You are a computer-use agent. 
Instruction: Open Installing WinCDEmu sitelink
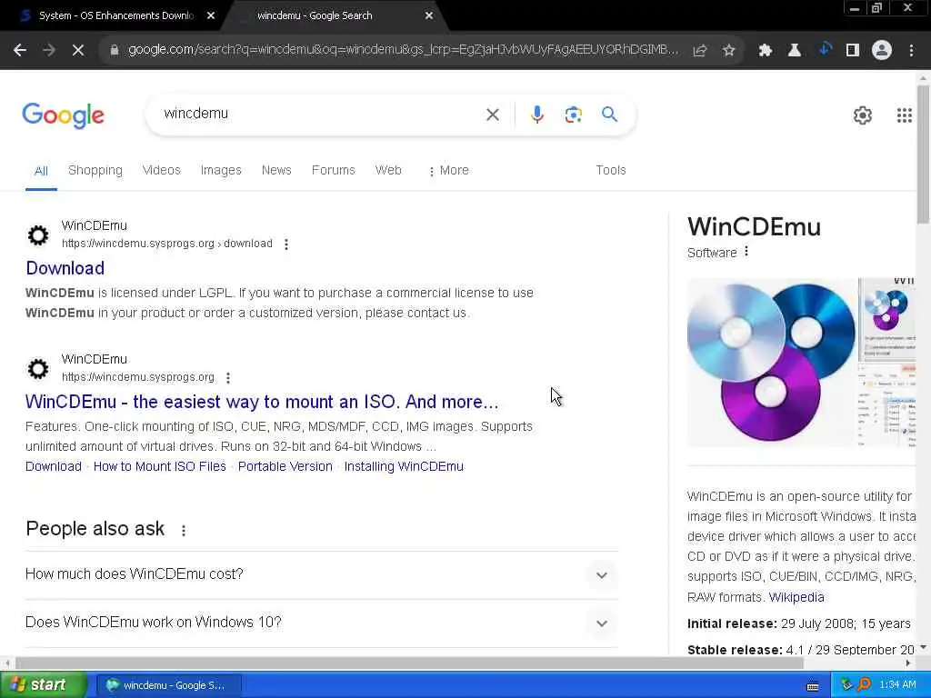click(404, 466)
